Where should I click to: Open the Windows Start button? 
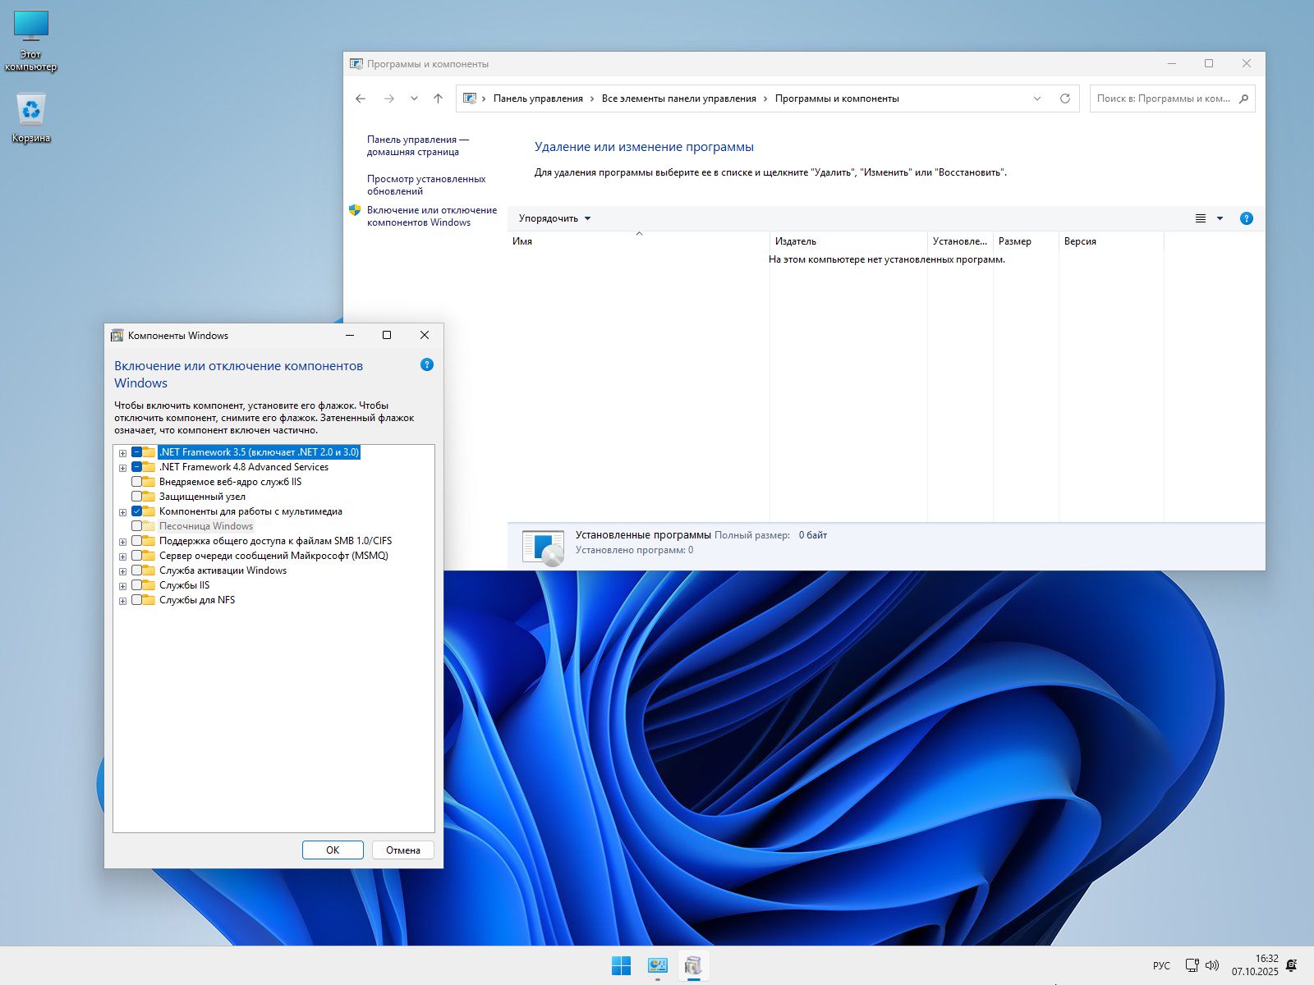(621, 966)
